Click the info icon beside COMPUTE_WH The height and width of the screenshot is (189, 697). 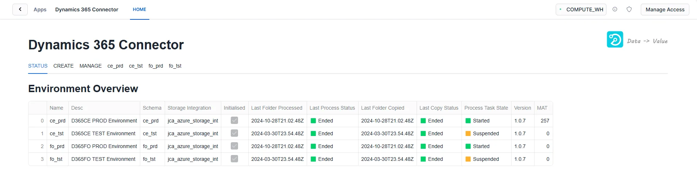point(615,10)
